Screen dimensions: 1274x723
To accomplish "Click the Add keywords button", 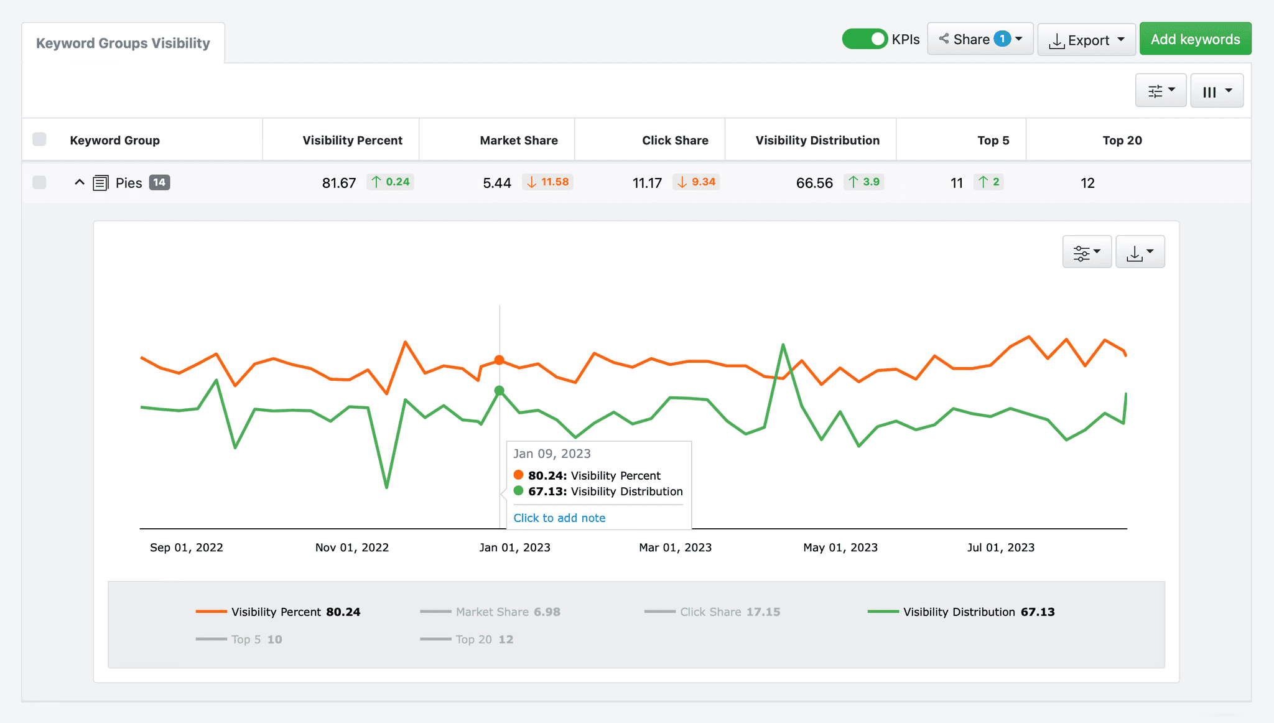I will pyautogui.click(x=1195, y=39).
